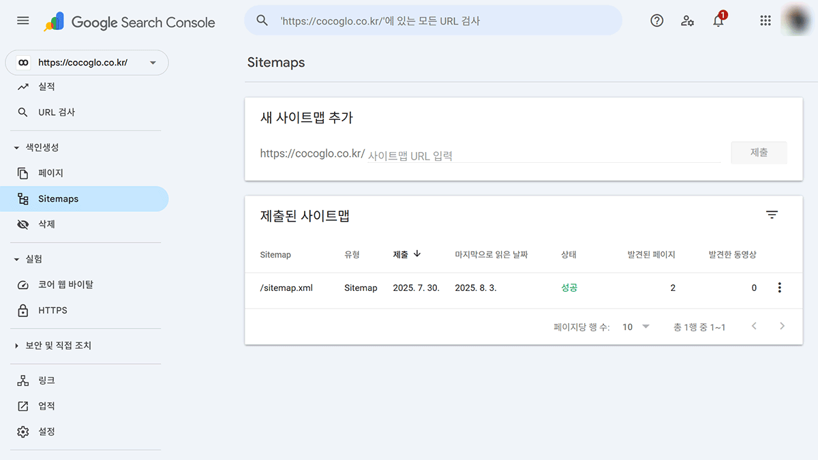Screen dimensions: 818x460
Task: Click the HTTPS lock icon
Action: coord(23,310)
